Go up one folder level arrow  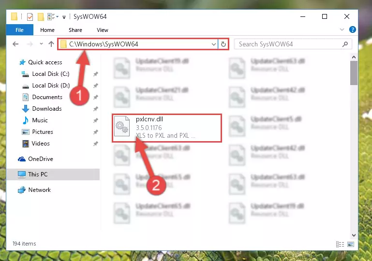click(x=51, y=44)
